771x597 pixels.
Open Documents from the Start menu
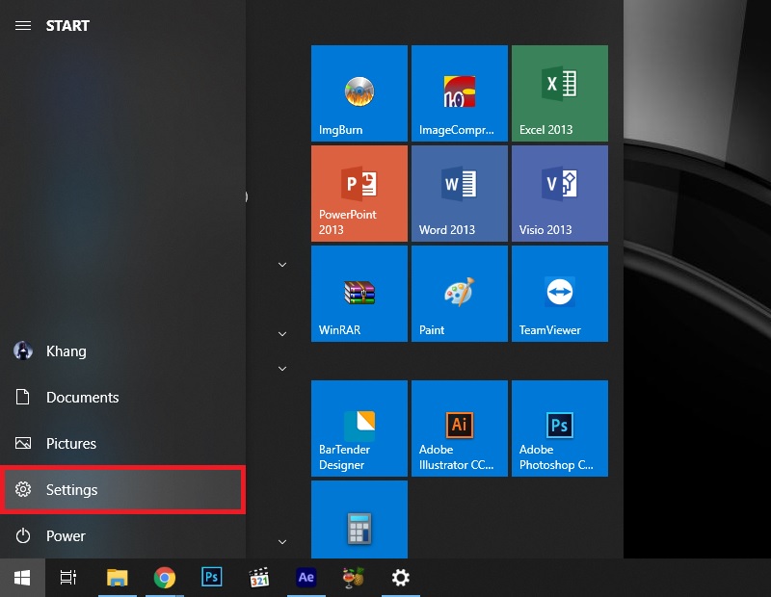[122, 397]
